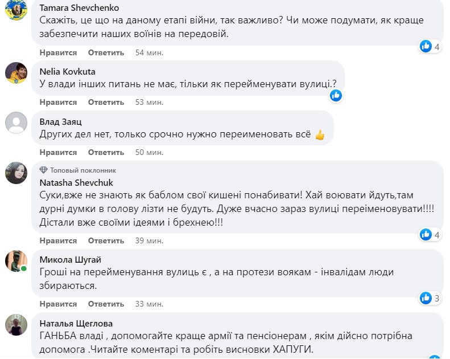Click Влад Заяц default avatar icon
Screen dimensions: 450x359
[16, 123]
